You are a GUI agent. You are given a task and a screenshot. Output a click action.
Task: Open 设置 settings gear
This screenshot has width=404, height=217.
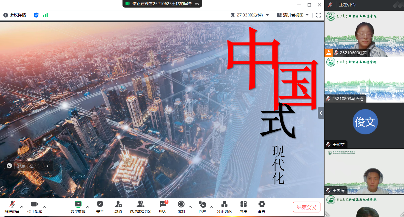(261, 204)
